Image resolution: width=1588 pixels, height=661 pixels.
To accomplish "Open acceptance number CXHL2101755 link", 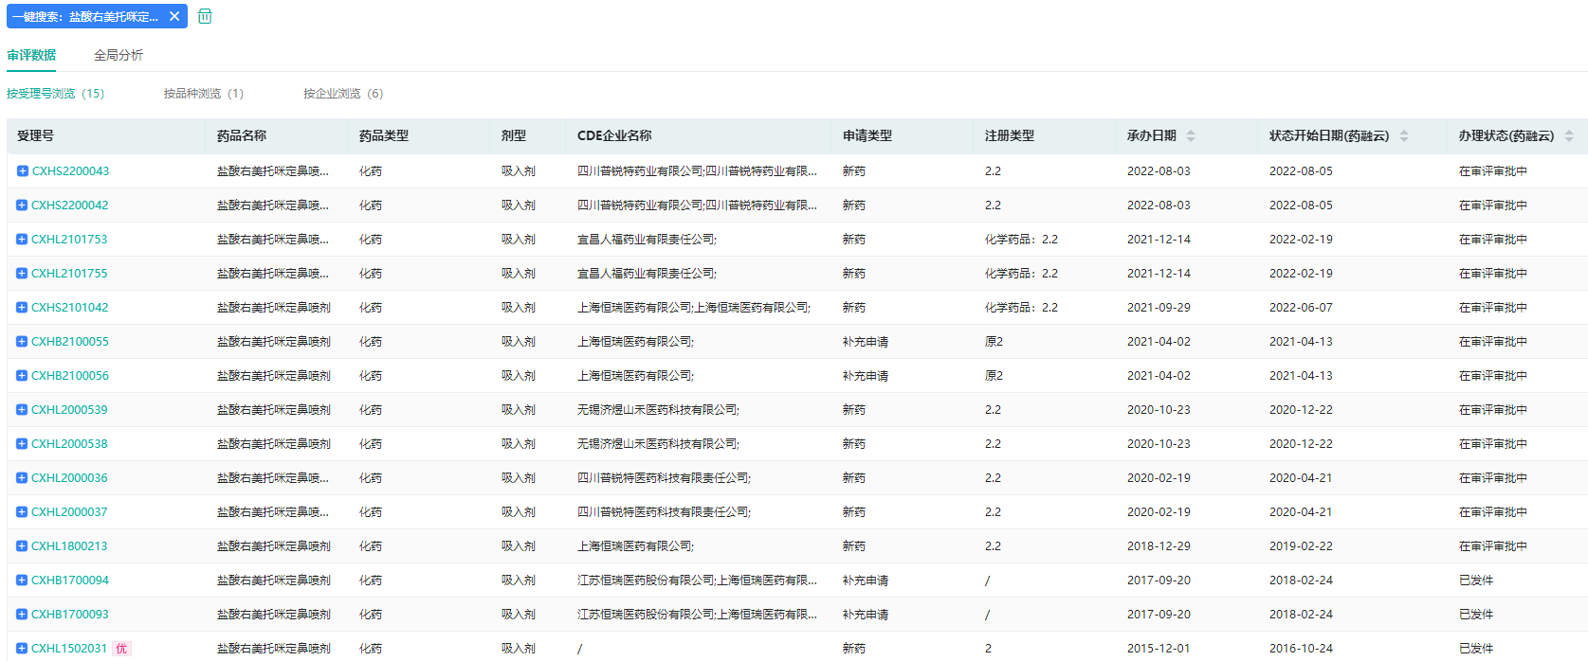I will click(70, 274).
